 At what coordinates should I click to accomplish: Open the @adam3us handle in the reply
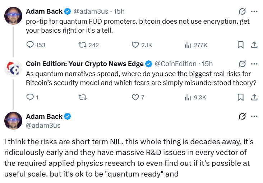pos(43,125)
